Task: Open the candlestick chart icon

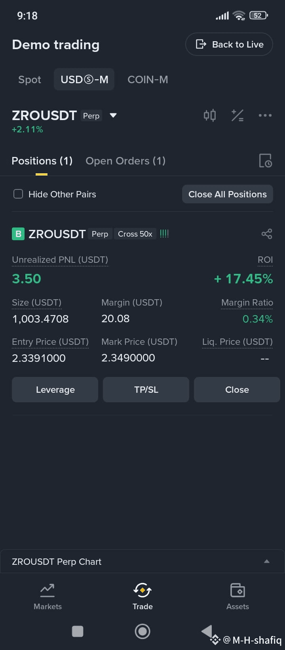Action: pyautogui.click(x=210, y=115)
